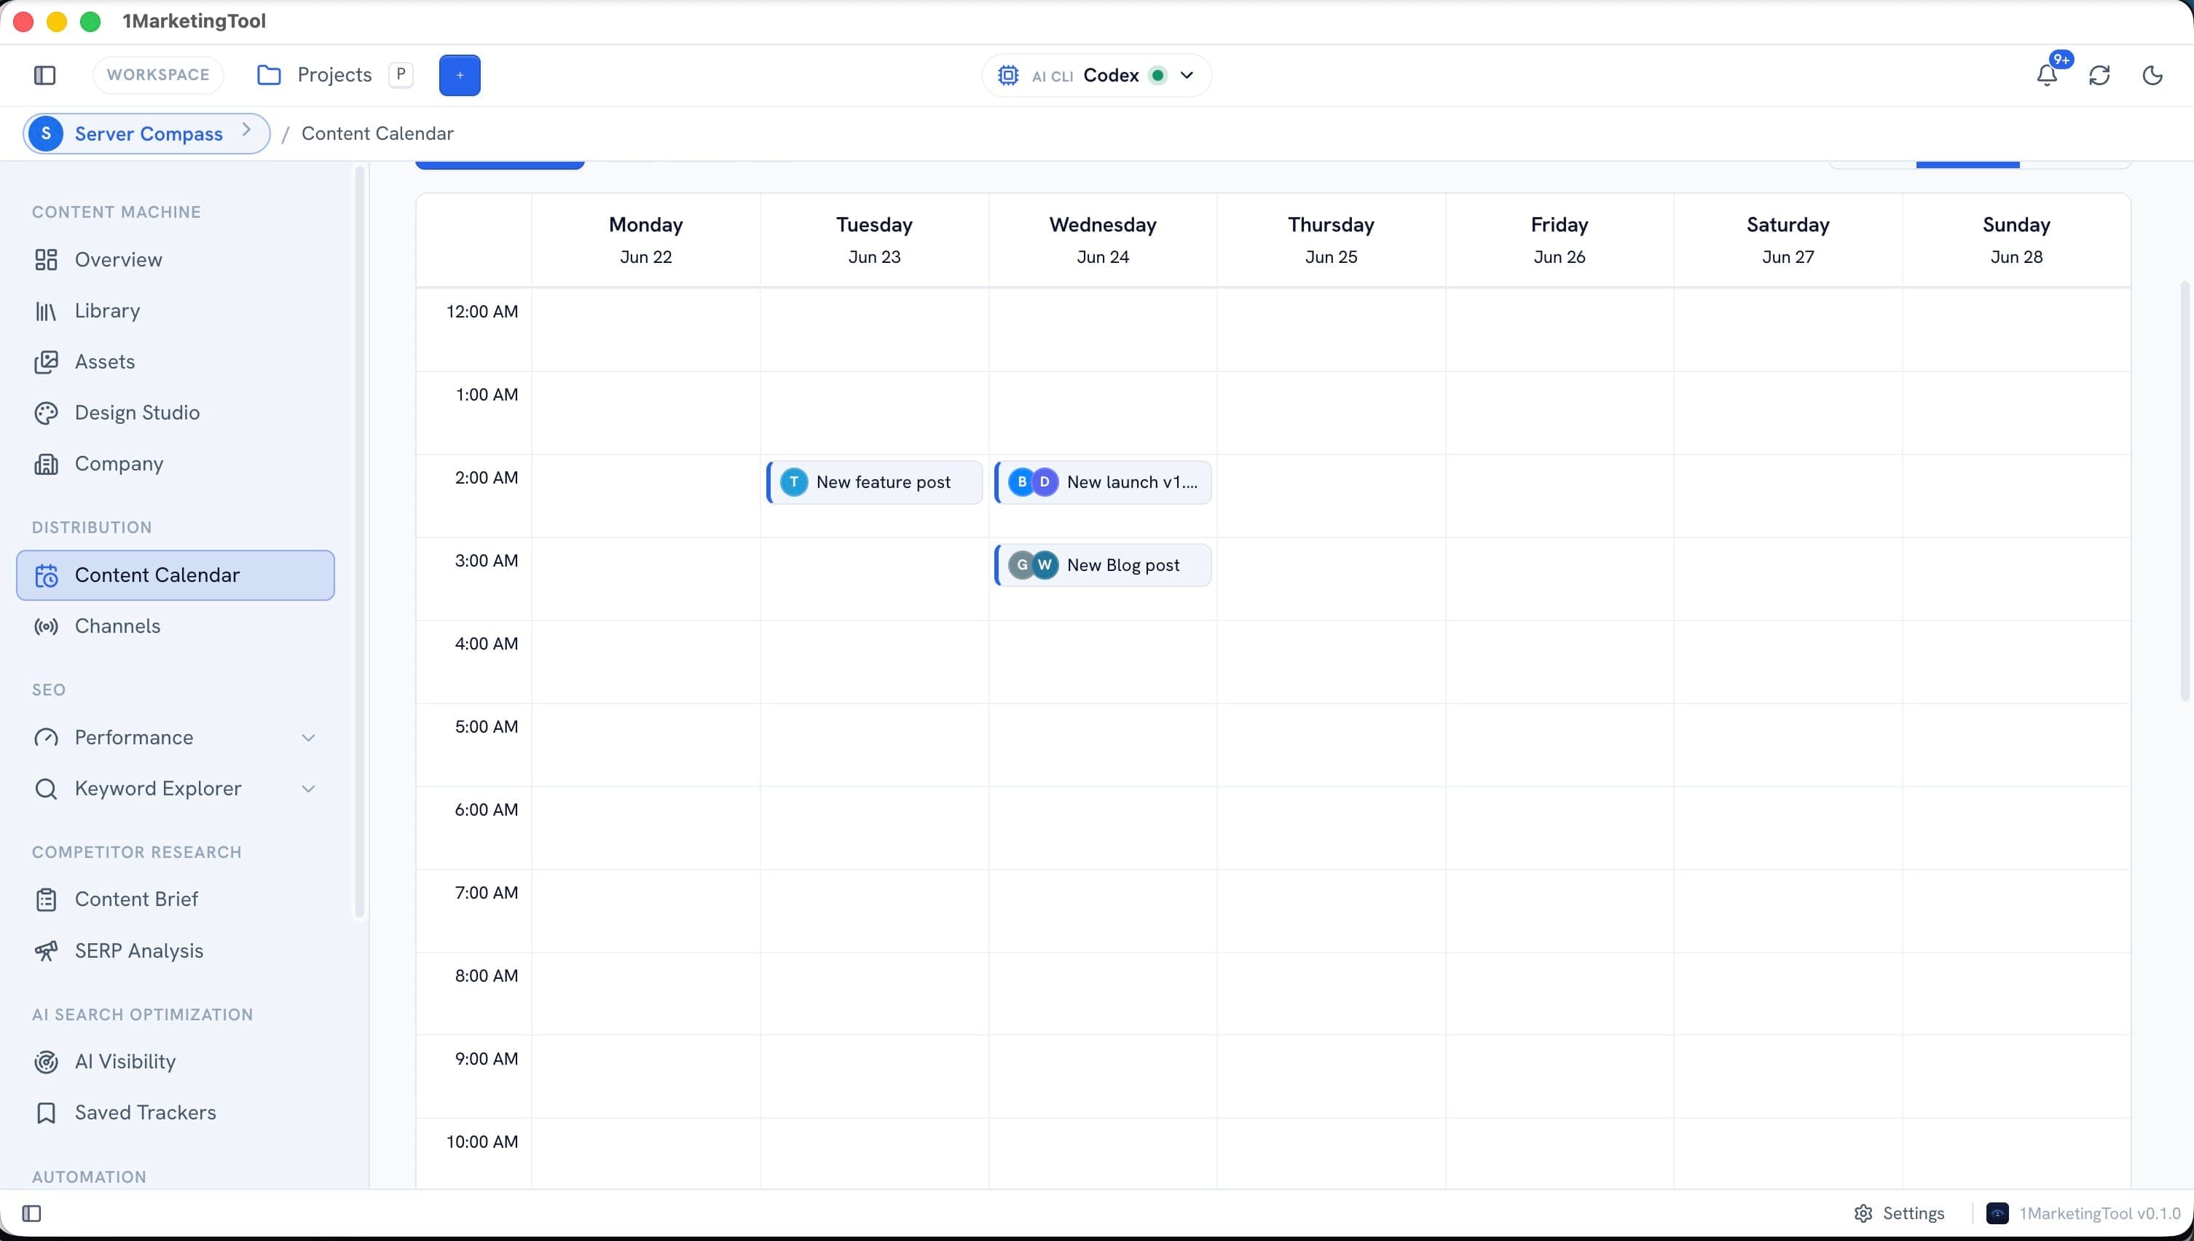Image resolution: width=2194 pixels, height=1241 pixels.
Task: Click the CONTENT MACHINE section heading
Action: pyautogui.click(x=117, y=212)
